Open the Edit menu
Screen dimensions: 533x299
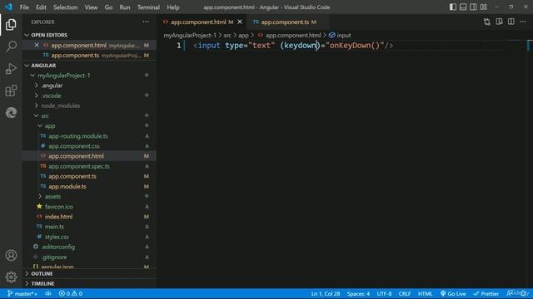click(x=41, y=7)
